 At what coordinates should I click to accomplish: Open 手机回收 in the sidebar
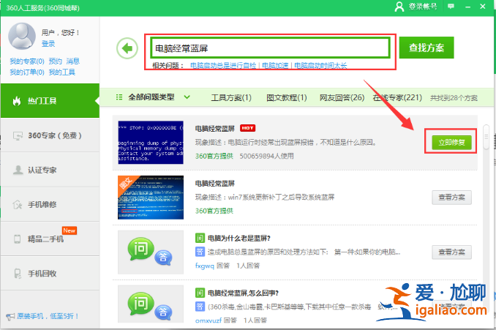[x=50, y=274]
